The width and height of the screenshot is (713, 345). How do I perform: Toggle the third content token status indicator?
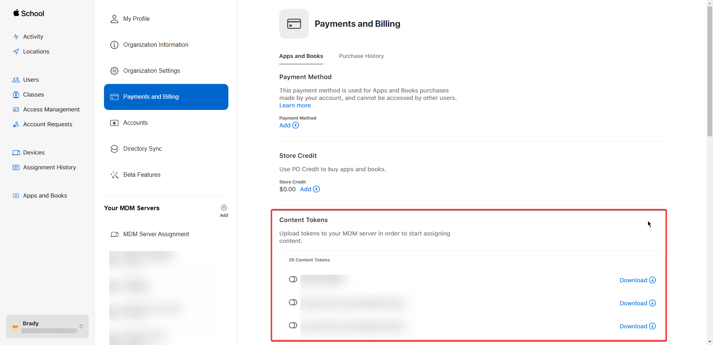click(x=293, y=325)
